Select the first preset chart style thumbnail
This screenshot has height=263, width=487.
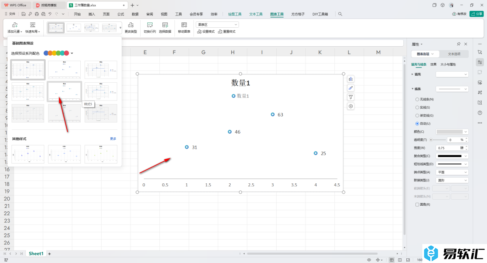tap(28, 70)
